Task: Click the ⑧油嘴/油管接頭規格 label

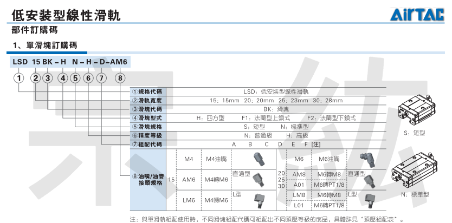Action: click(x=147, y=180)
